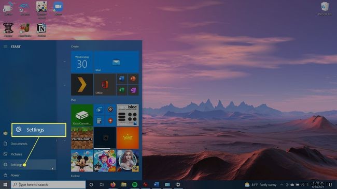
Task: Open File Explorer from the taskbar
Action: click(124, 184)
